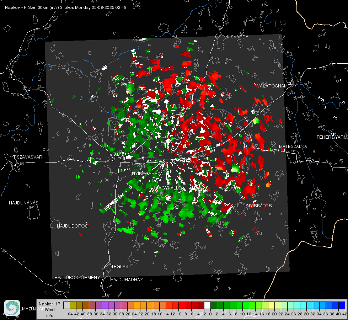Click the NAGYKÁLLÓ town label
This screenshot has width=348, height=320.
[x=169, y=188]
